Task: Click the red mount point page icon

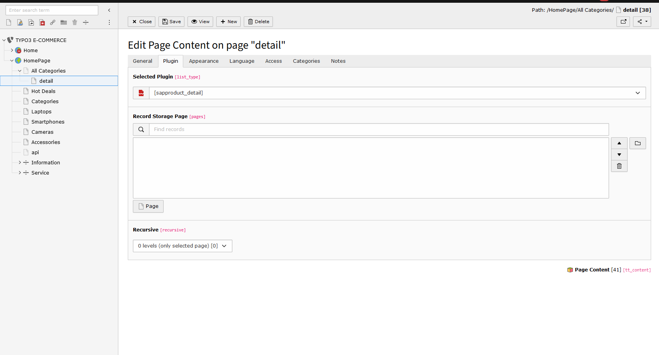Action: point(42,22)
